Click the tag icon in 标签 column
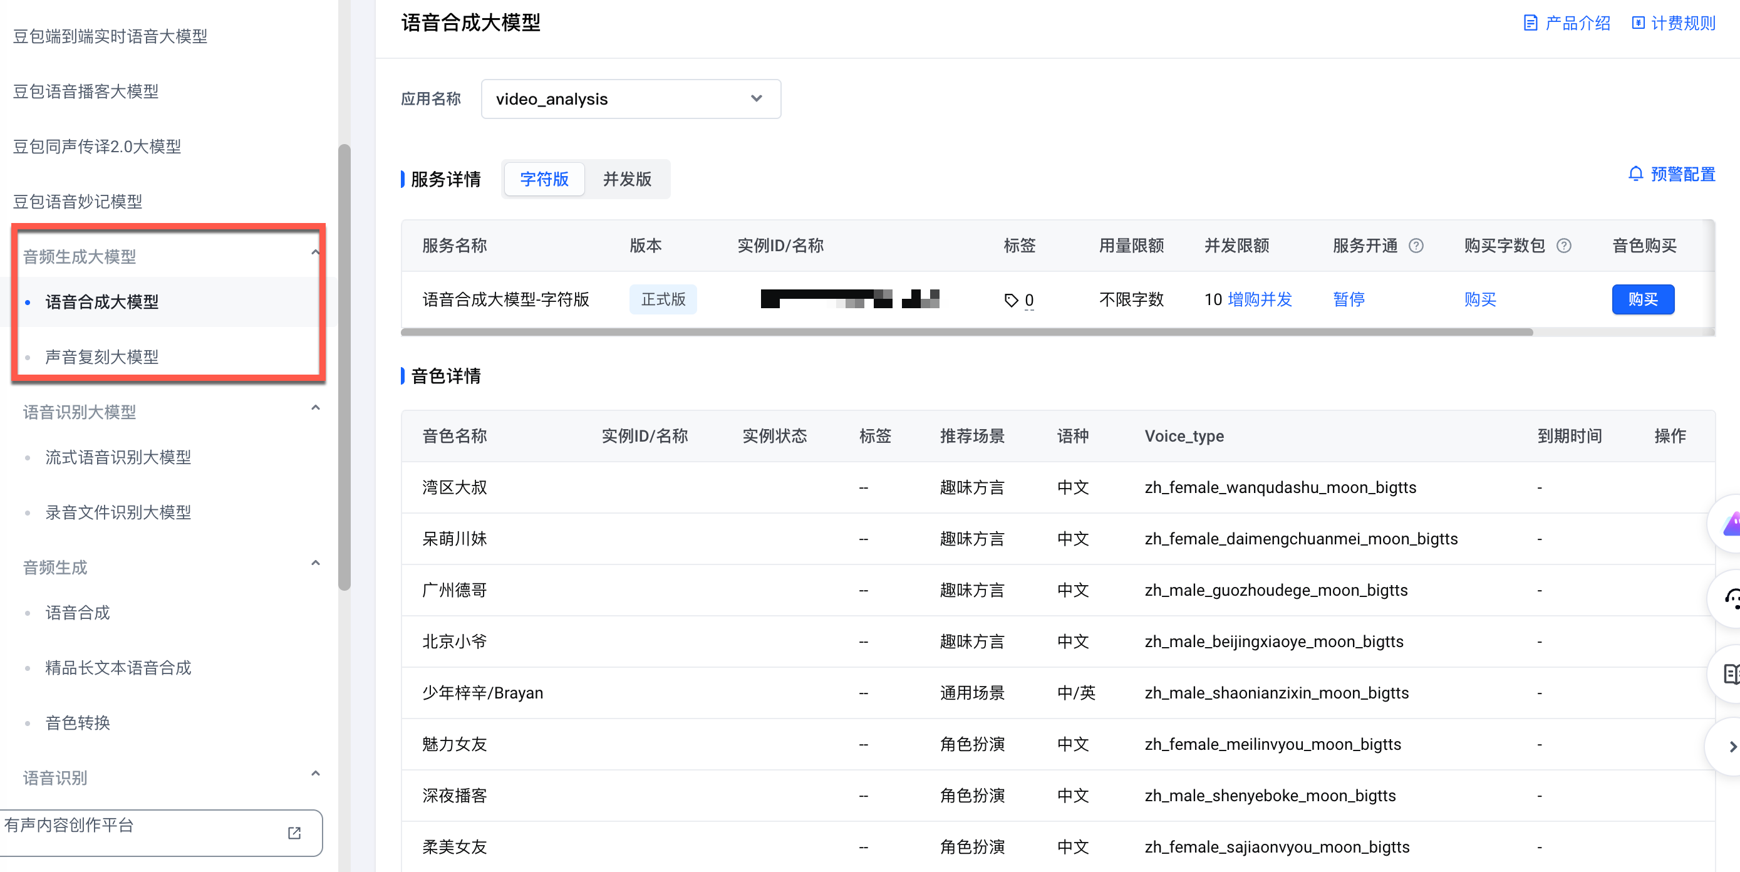This screenshot has height=872, width=1740. pyautogui.click(x=1010, y=300)
